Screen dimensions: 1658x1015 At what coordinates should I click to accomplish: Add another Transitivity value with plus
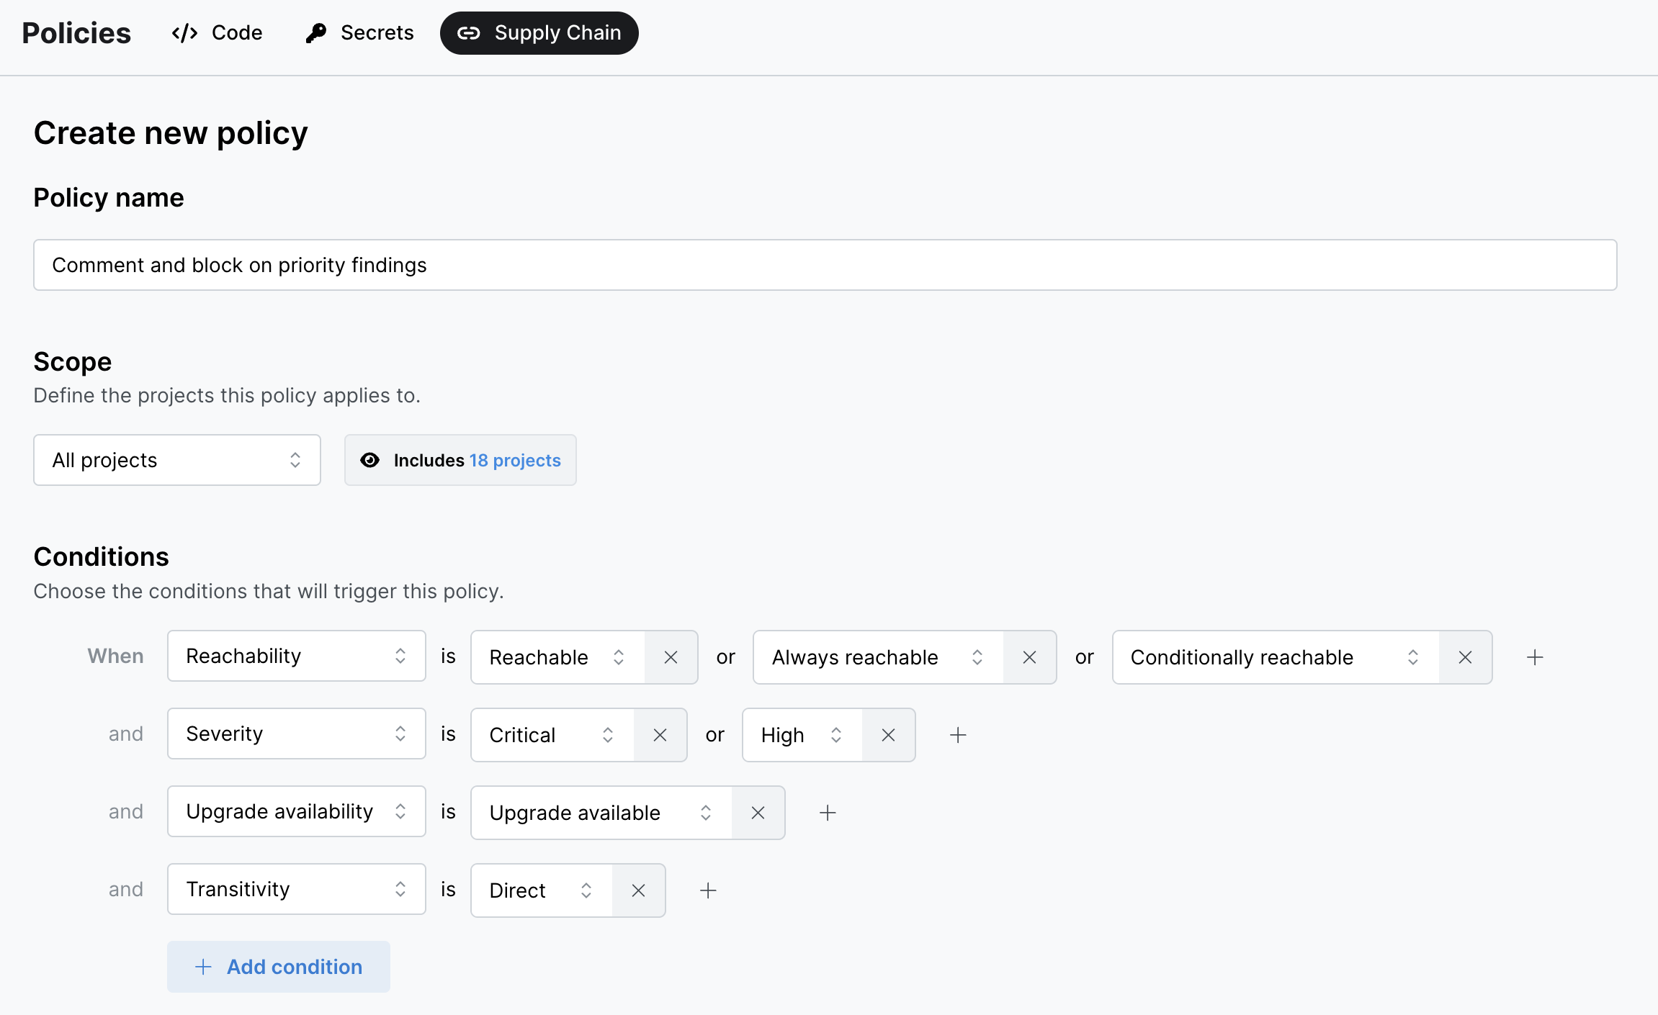click(708, 890)
